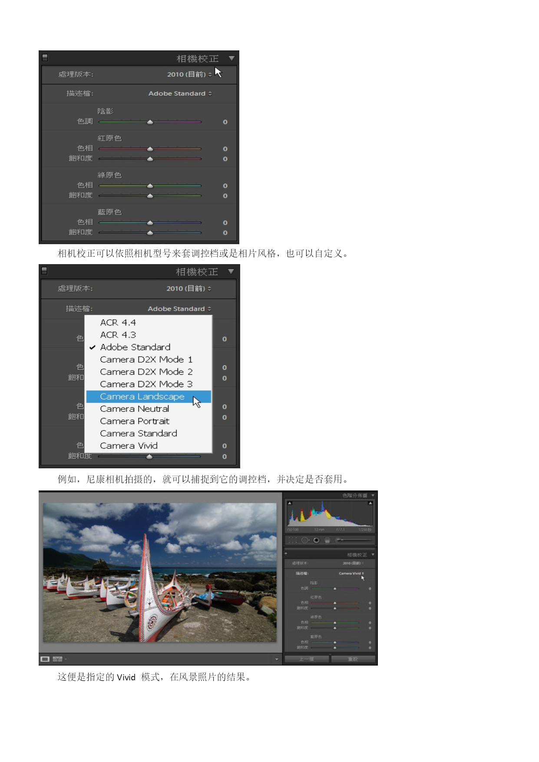539x762 pixels.
Task: Switch to Before/After compare view icon
Action: tap(57, 659)
